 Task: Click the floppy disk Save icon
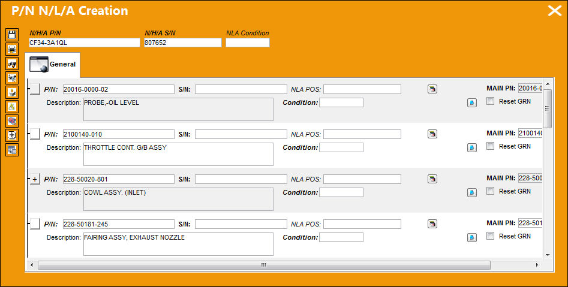[x=12, y=35]
